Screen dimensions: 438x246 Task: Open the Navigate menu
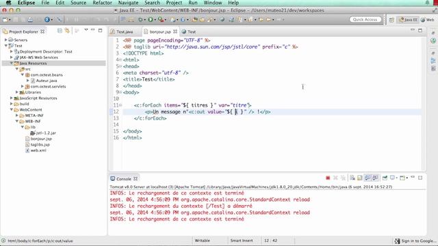(x=128, y=3)
